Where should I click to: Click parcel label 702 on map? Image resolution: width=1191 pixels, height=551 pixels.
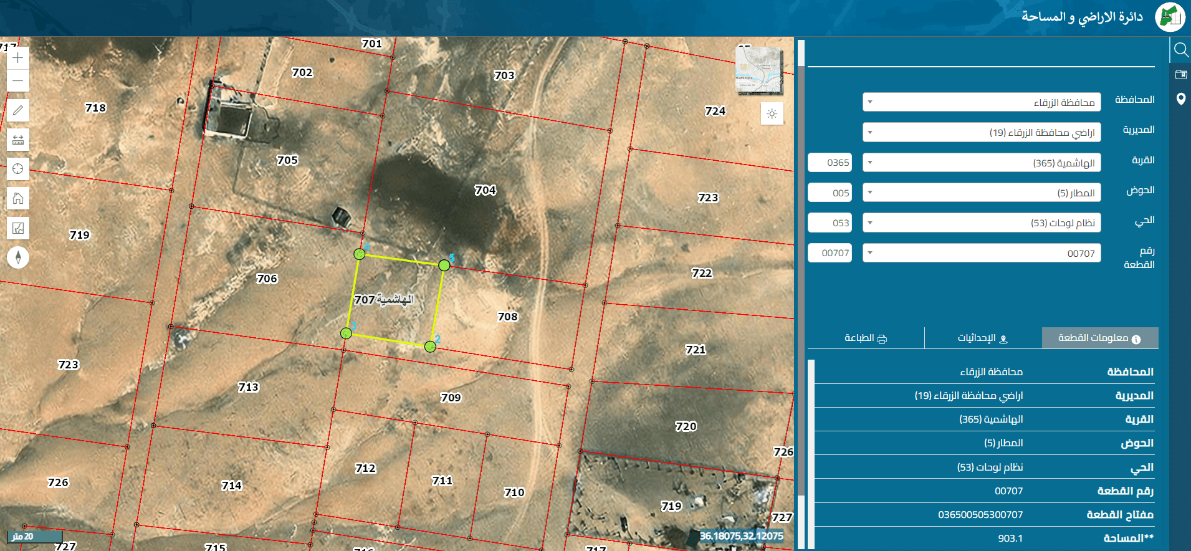tap(302, 72)
